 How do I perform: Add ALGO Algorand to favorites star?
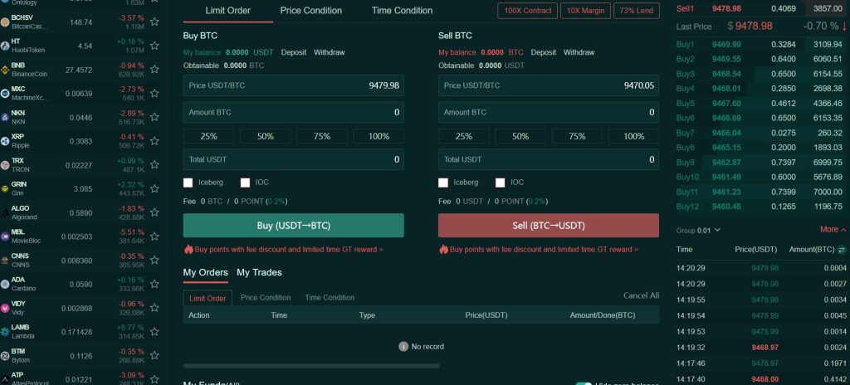click(154, 212)
